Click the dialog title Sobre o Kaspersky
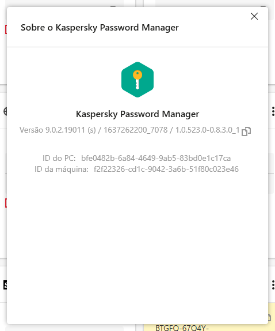The width and height of the screenshot is (275, 331). tap(100, 28)
